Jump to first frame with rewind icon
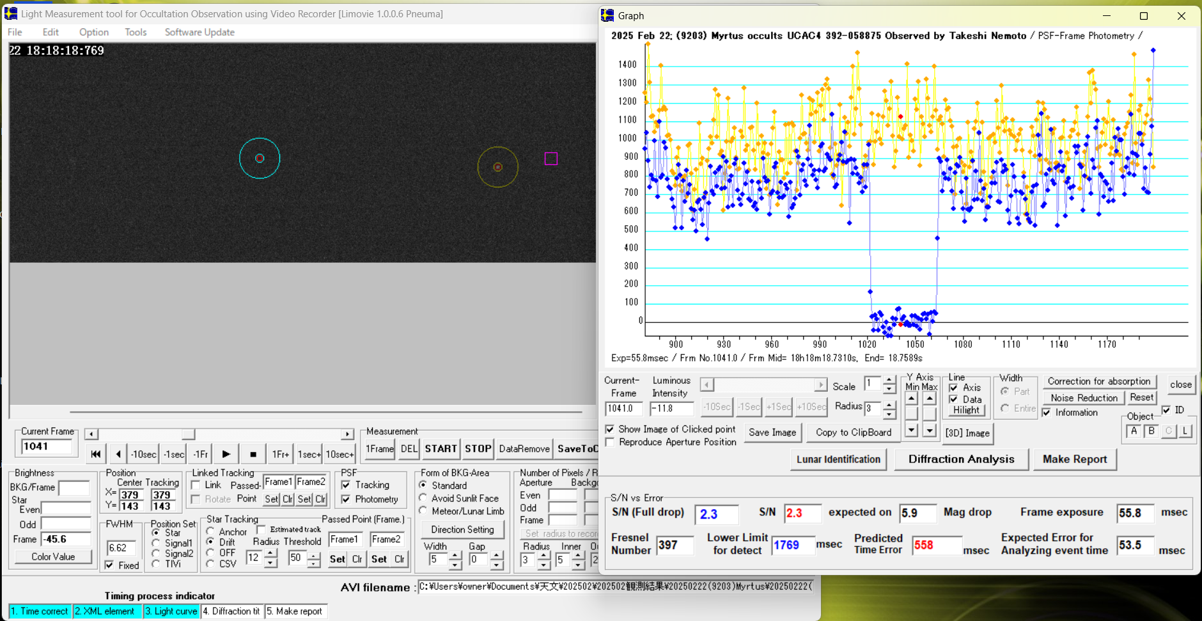 pos(96,454)
